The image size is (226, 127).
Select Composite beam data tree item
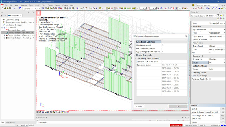point(17,30)
